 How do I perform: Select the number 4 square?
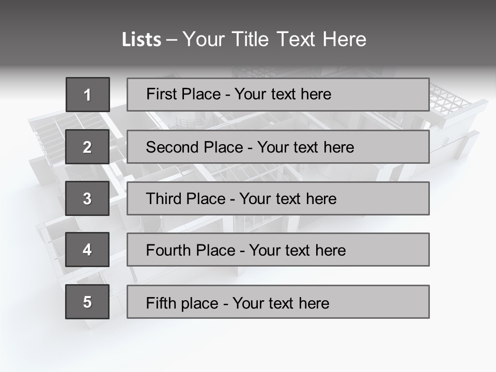tap(87, 250)
